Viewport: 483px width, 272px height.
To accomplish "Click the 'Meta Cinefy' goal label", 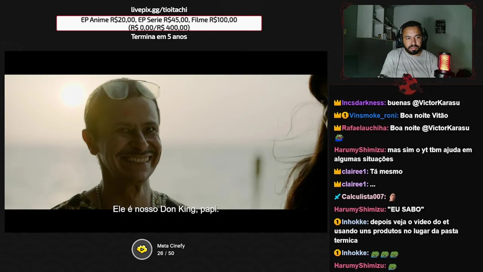I will tap(171, 246).
